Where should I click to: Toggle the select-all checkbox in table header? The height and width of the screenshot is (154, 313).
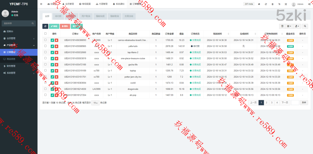46,34
